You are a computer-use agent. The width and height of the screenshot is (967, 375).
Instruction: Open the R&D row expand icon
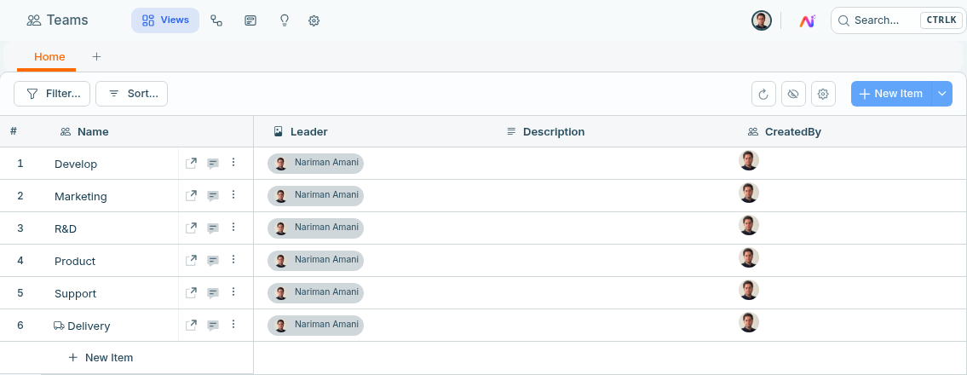click(191, 228)
